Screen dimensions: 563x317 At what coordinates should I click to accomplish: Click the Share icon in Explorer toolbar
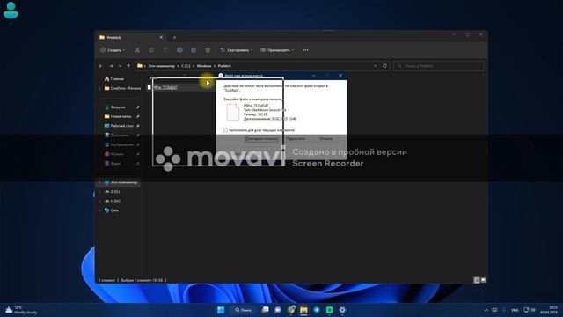point(194,50)
